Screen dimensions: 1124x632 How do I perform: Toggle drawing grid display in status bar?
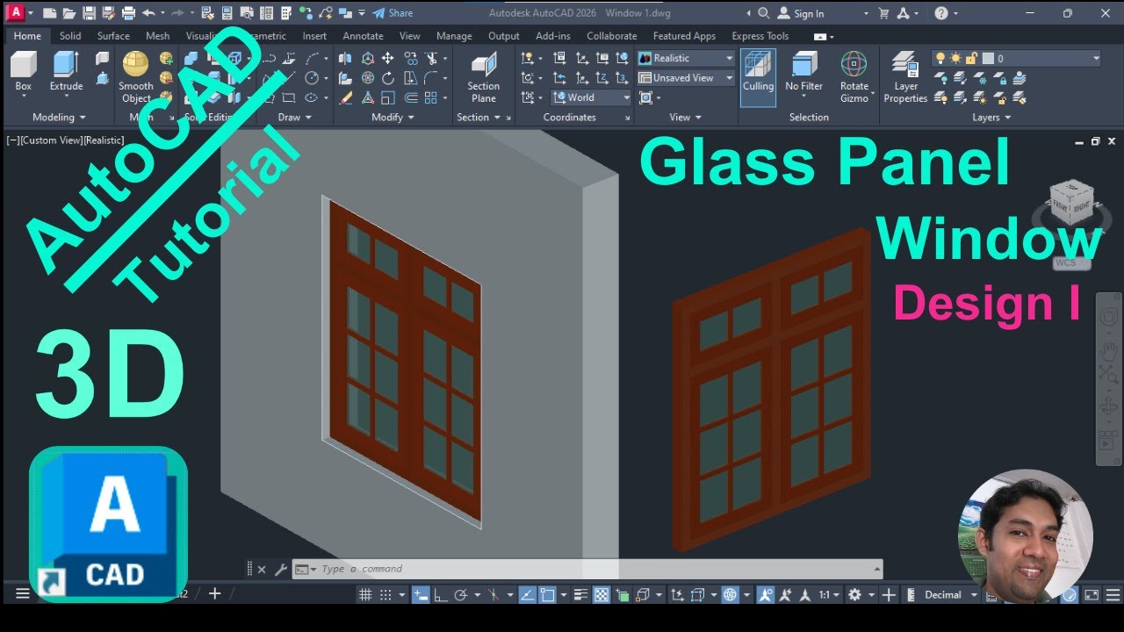[365, 595]
